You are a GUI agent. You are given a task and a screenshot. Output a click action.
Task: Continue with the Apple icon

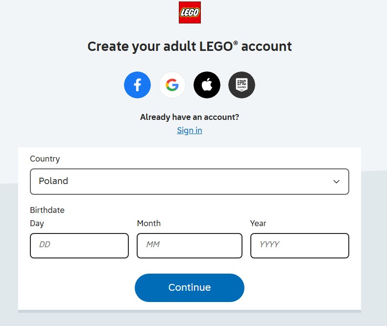pos(207,85)
